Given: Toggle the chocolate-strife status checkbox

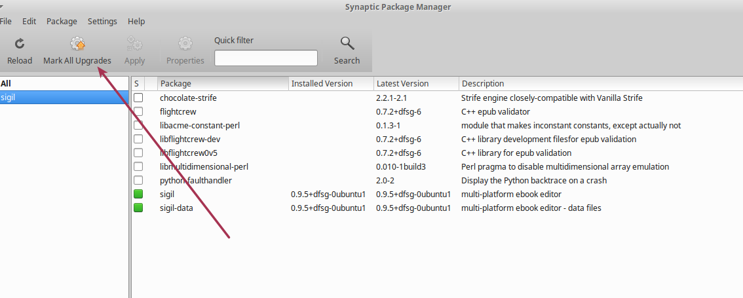Looking at the screenshot, I should tap(138, 98).
